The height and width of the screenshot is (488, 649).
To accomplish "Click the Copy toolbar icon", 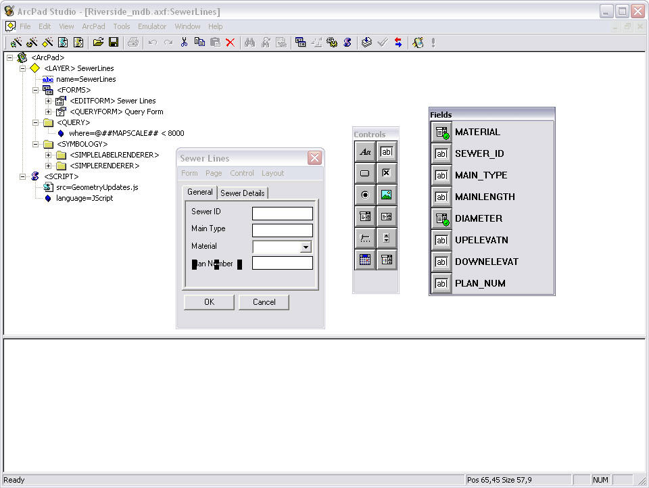I will click(199, 42).
